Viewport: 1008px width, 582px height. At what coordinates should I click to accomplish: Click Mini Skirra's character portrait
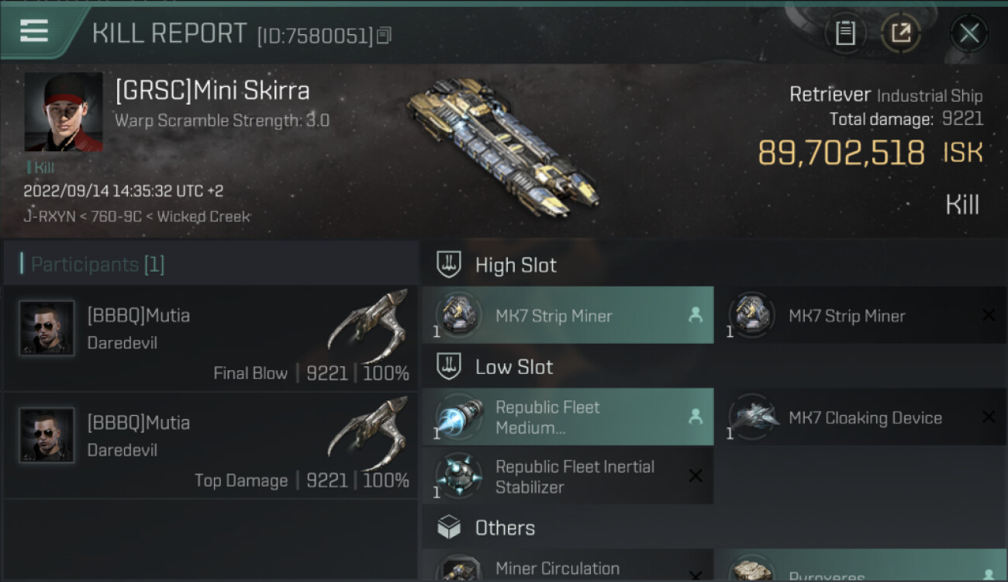click(x=64, y=112)
